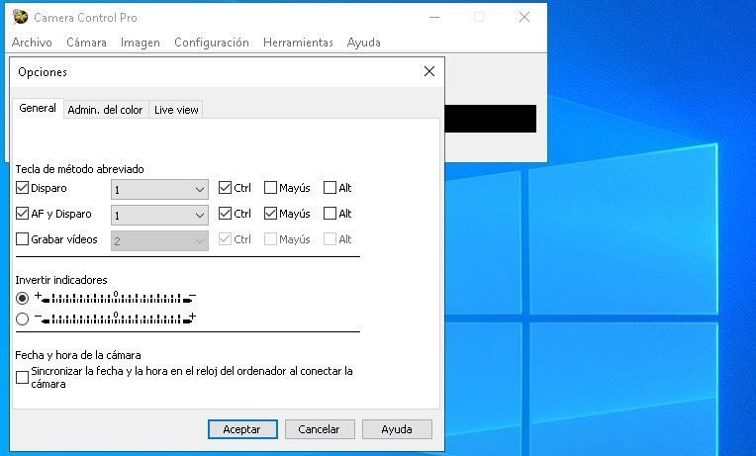Toggle Ctrl for AF y Disparo shortcut

(225, 213)
